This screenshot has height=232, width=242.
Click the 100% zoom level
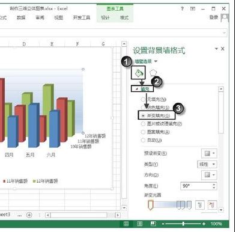(x=216, y=224)
